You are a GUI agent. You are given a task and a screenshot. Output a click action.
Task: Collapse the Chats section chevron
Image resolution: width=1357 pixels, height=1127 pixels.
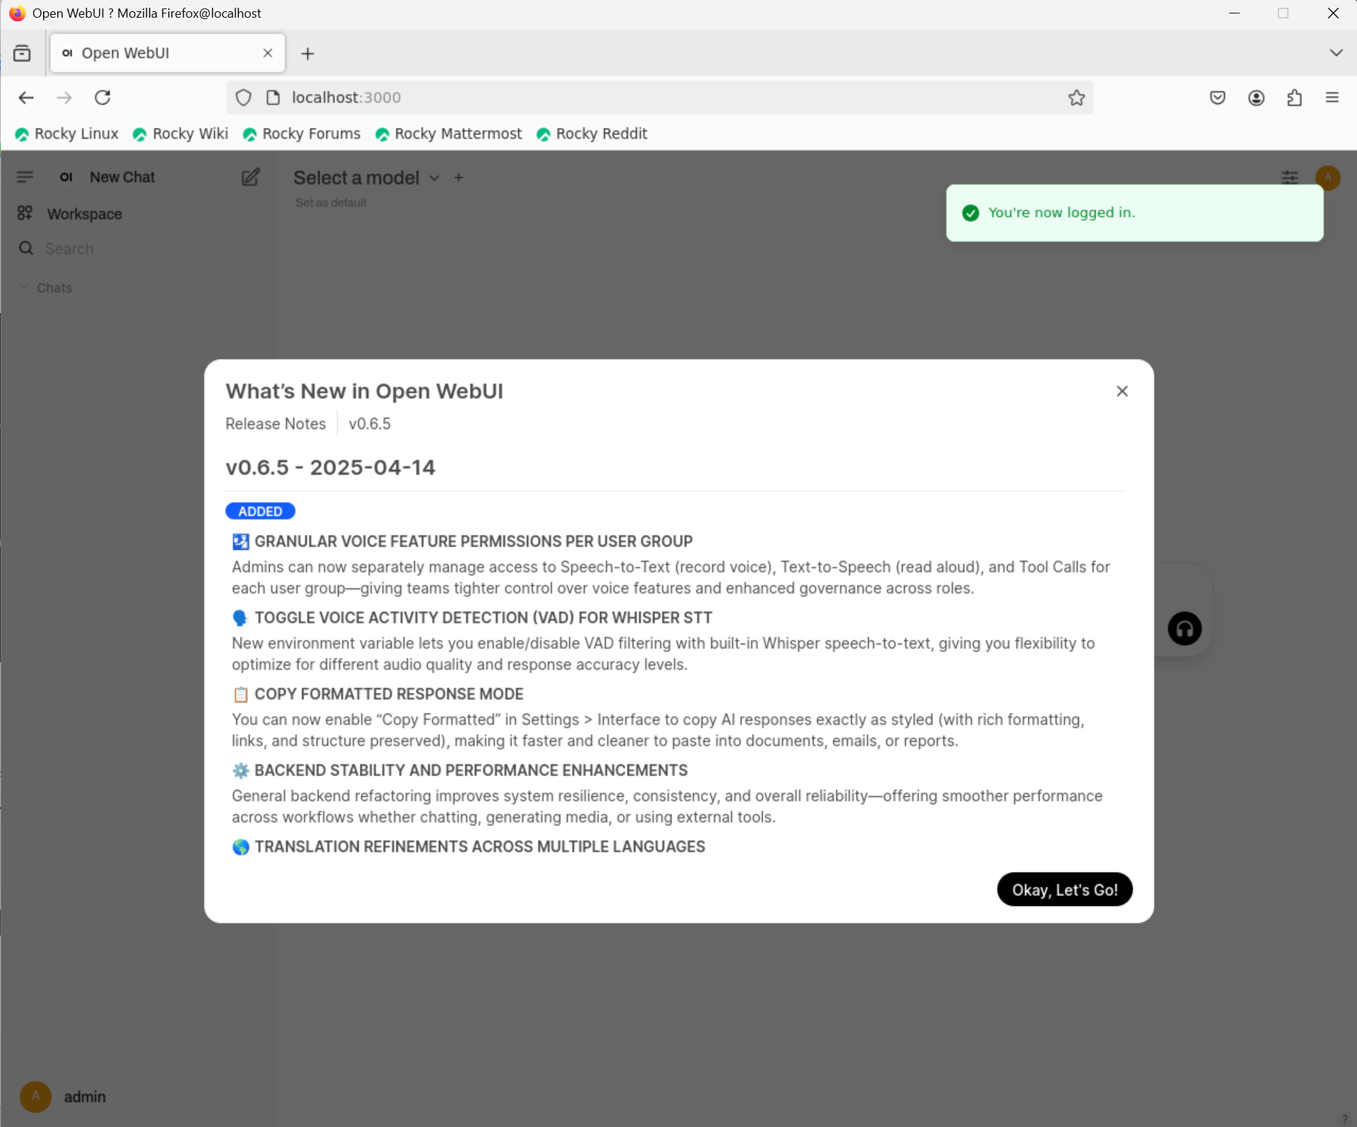24,287
